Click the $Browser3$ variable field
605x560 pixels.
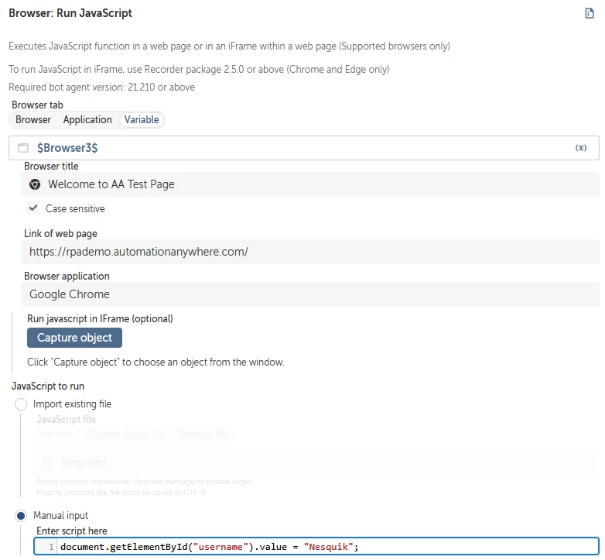[303, 147]
